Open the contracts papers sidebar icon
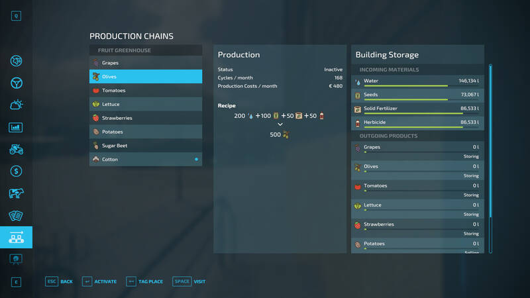Image resolution: width=530 pixels, height=298 pixels. click(16, 215)
